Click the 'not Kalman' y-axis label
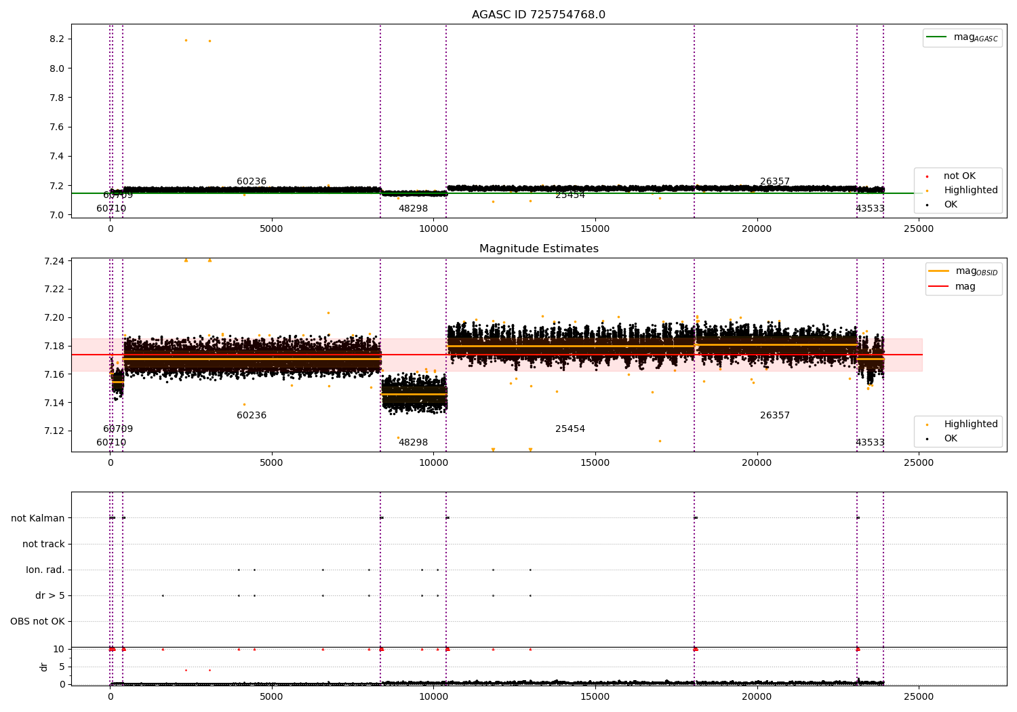The image size is (1017, 712). click(x=38, y=518)
